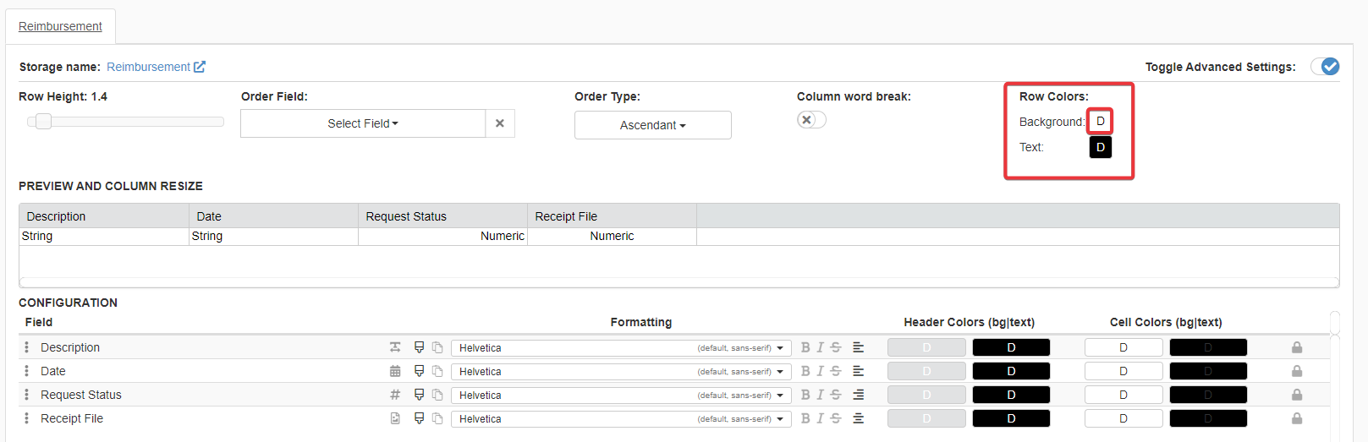This screenshot has width=1368, height=442.
Task: Open external link icon next to Reimbursement
Action: (200, 67)
